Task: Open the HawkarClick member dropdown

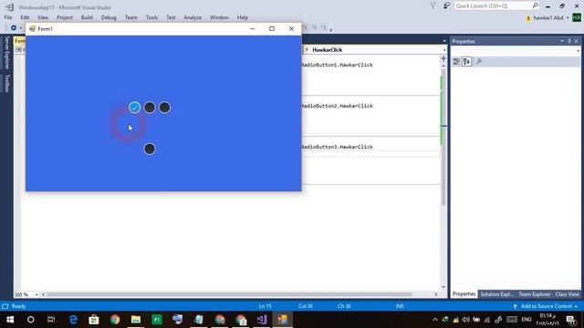Action: tap(444, 50)
